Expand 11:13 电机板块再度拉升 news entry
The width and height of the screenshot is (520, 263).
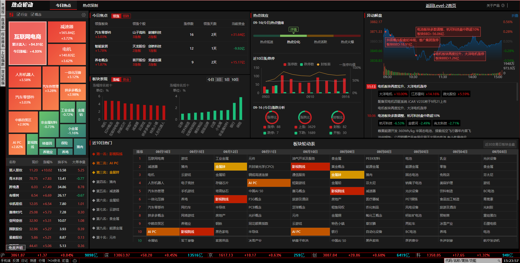pyautogui.click(x=402, y=86)
